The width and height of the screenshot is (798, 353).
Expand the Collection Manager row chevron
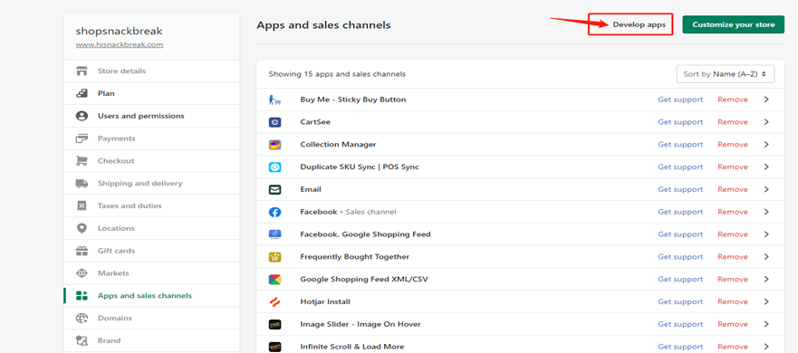(766, 145)
